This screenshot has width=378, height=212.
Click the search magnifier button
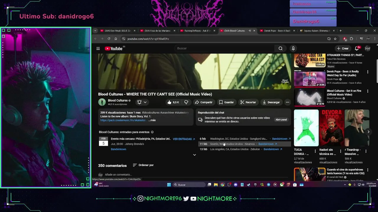click(281, 48)
